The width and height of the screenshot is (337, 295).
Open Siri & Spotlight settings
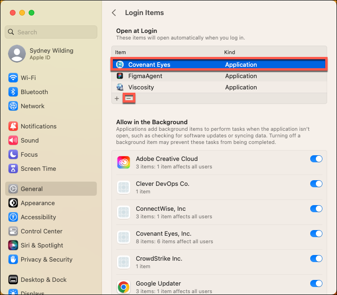pos(51,245)
